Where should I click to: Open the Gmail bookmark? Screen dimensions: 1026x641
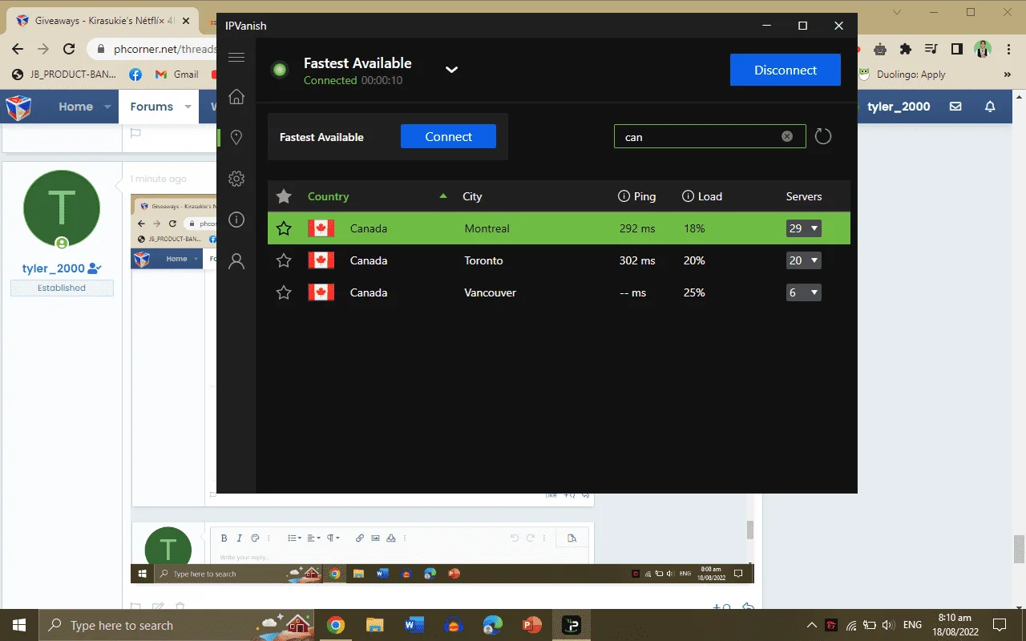(178, 75)
